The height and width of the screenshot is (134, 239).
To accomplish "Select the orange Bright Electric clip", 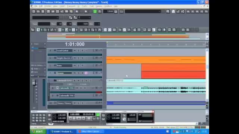I will click(x=156, y=60).
